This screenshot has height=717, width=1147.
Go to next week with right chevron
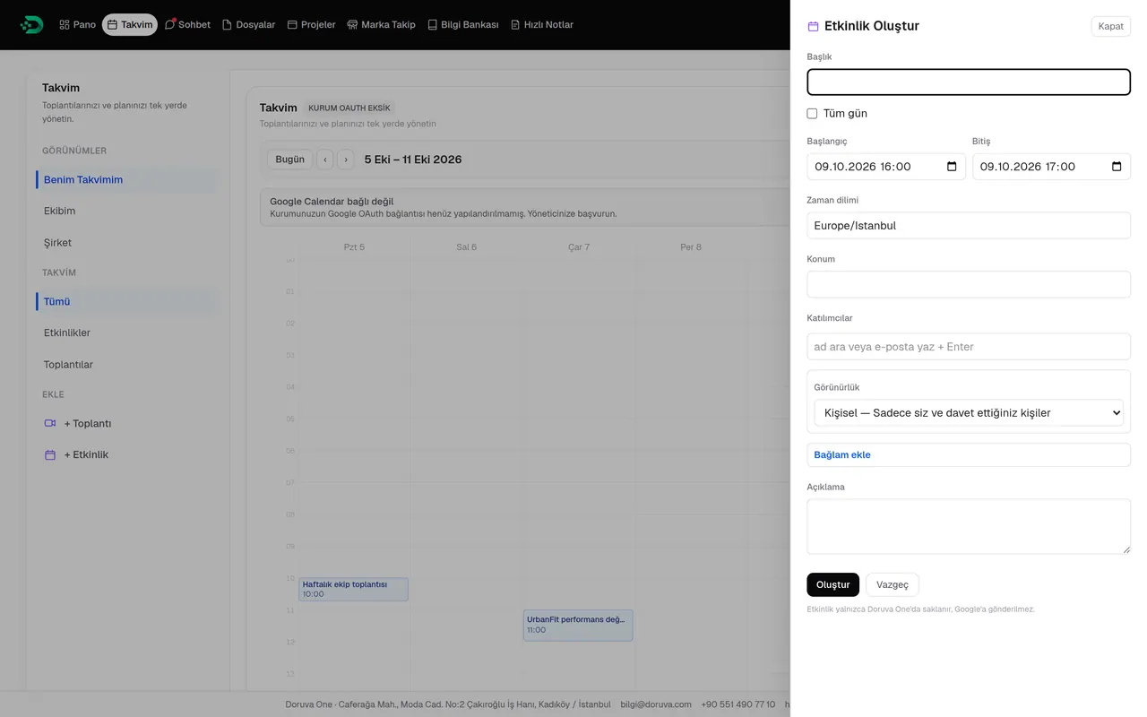[346, 160]
